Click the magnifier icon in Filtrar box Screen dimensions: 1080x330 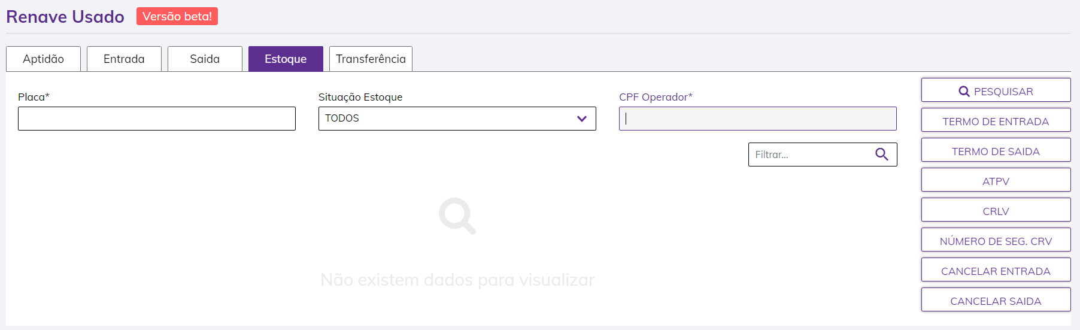tap(881, 155)
